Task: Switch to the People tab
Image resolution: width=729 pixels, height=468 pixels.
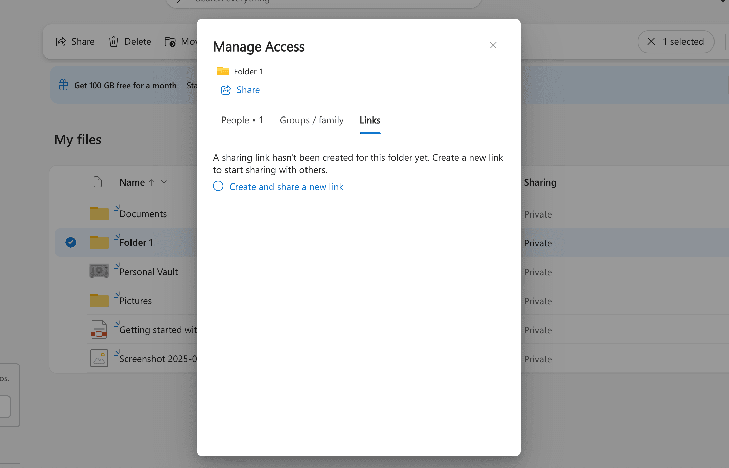Action: coord(242,120)
